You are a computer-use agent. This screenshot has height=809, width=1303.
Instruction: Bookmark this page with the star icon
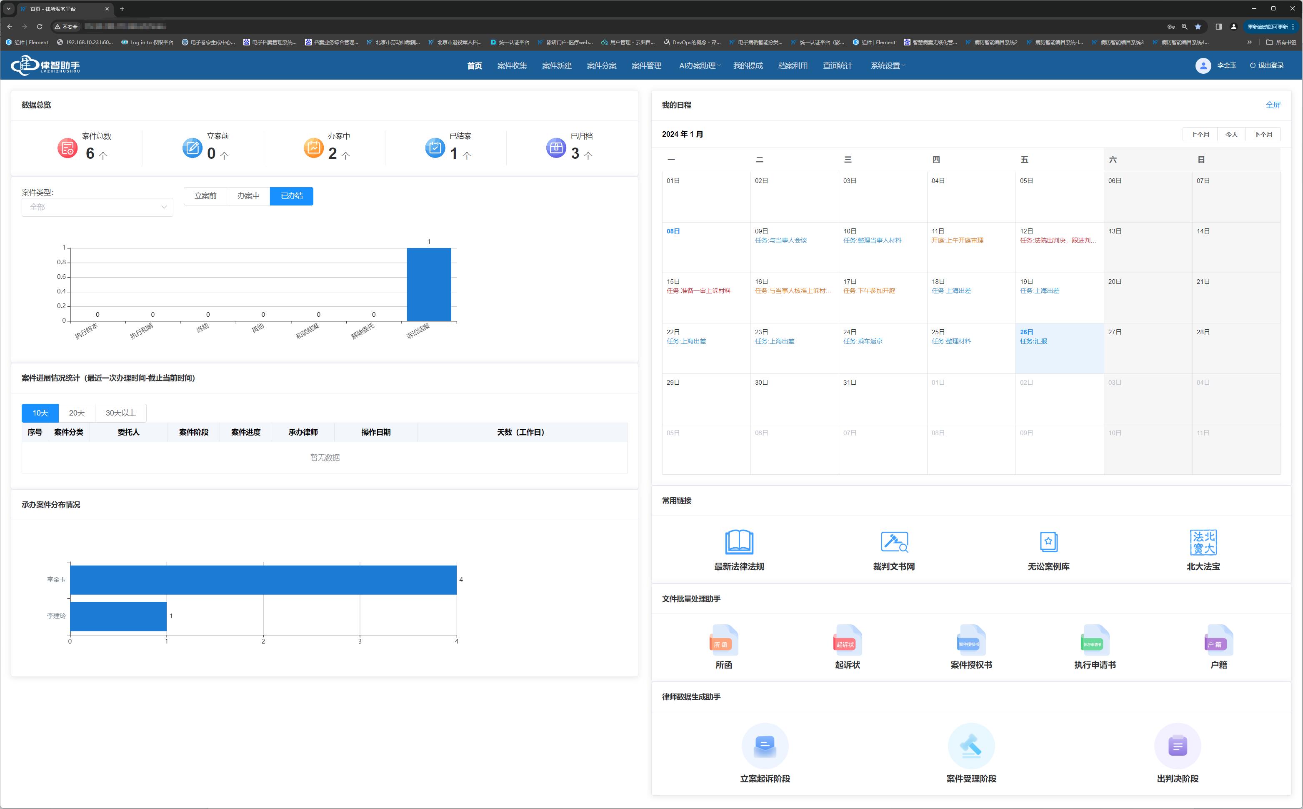[1198, 26]
